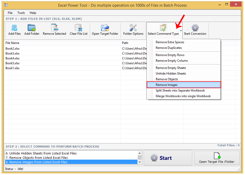Click the Book1.xlsx path cell

click(134, 68)
